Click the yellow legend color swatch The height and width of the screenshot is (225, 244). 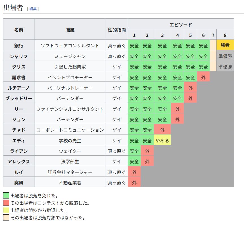click(6, 210)
